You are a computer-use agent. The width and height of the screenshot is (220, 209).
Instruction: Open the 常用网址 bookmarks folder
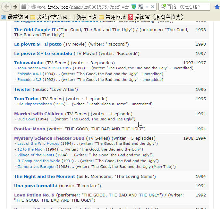112,17
